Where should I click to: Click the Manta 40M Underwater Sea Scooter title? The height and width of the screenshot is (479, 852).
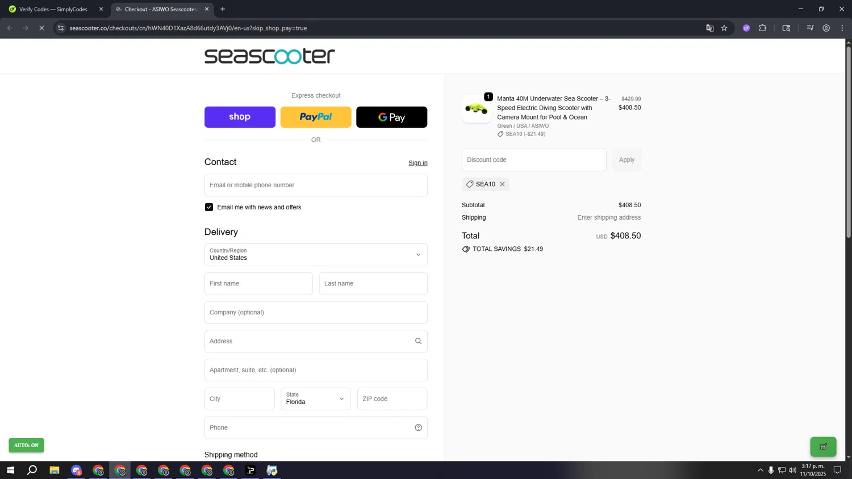[554, 108]
